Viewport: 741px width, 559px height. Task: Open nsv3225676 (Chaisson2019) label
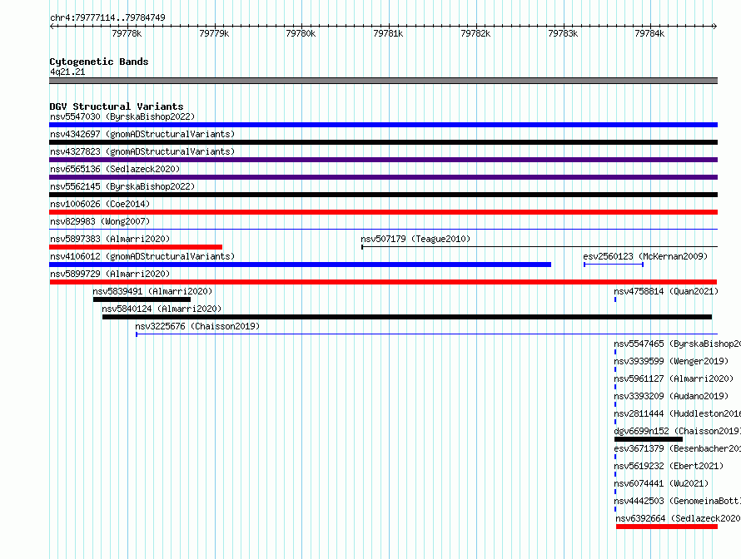click(x=197, y=326)
